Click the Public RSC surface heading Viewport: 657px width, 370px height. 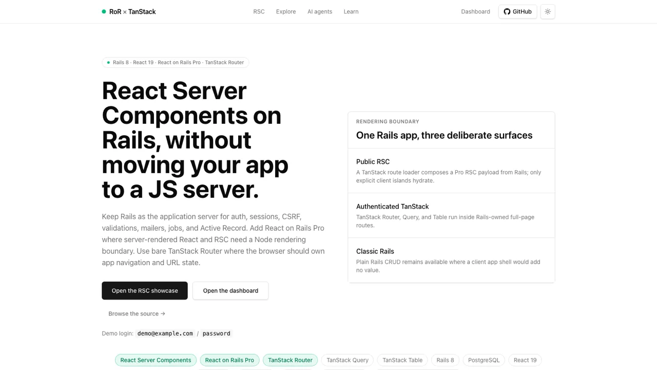coord(373,162)
